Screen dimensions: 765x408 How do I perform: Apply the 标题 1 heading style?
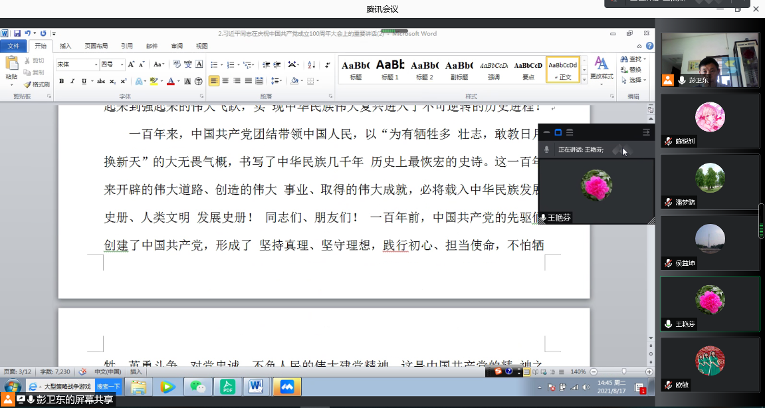389,69
